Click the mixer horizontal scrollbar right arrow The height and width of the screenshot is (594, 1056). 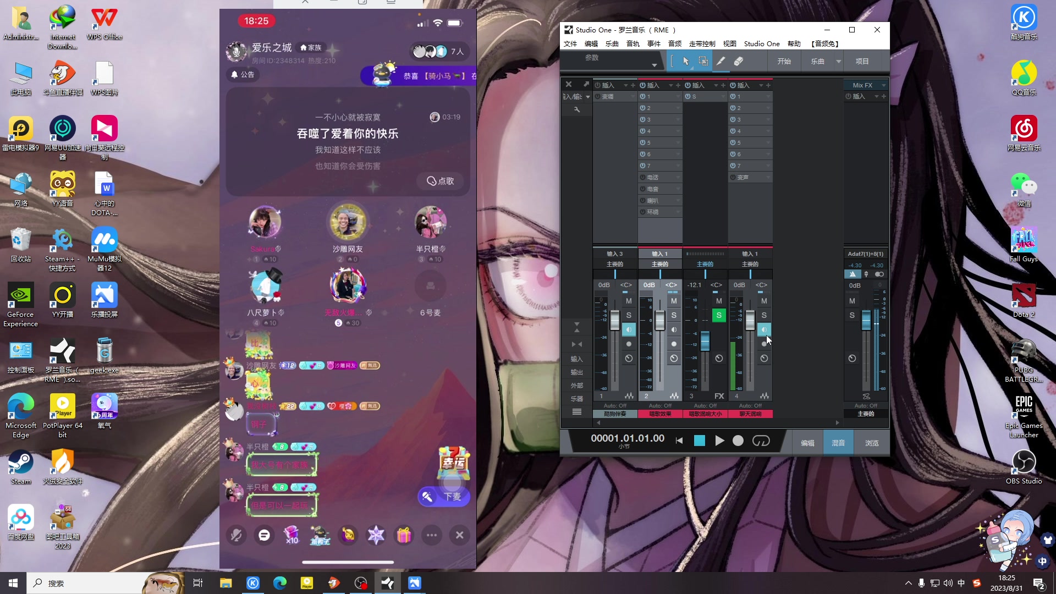click(838, 422)
